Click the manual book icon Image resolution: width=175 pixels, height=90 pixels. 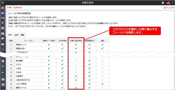tap(165, 7)
